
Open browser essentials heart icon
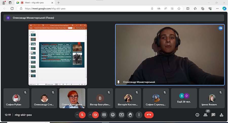210,9
